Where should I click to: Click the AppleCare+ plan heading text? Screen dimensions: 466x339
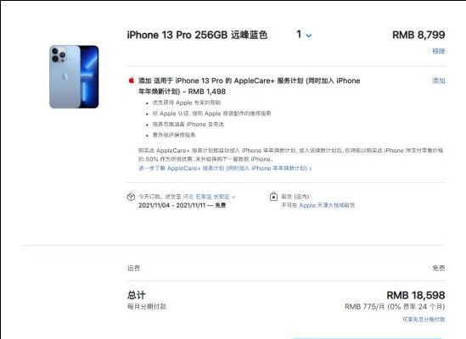pyautogui.click(x=249, y=86)
